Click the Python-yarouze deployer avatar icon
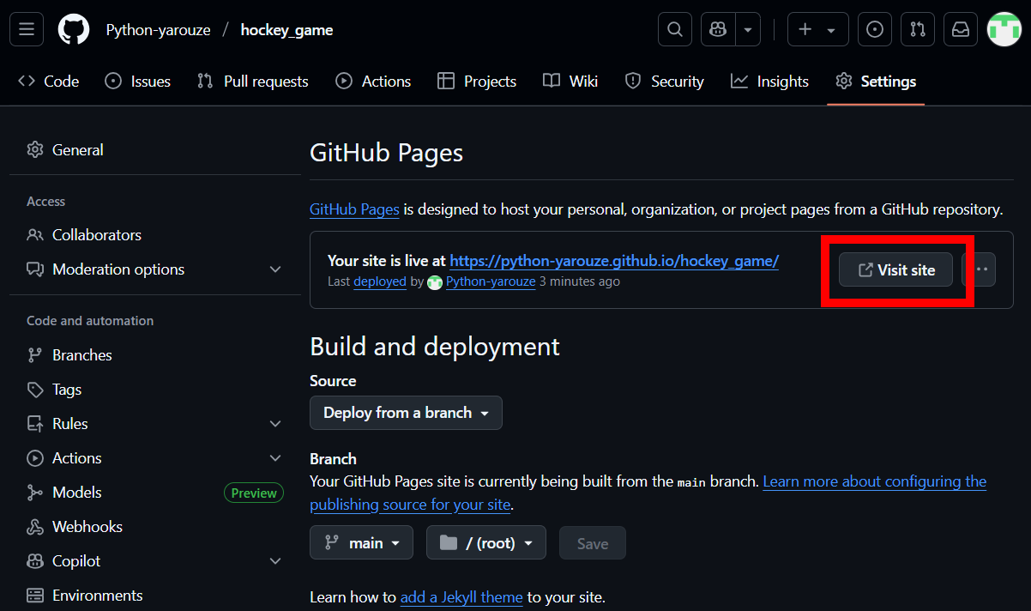 coord(435,282)
